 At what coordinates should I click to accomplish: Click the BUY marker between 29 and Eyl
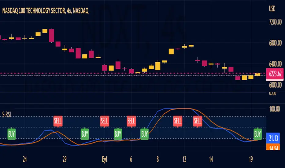(x=85, y=134)
